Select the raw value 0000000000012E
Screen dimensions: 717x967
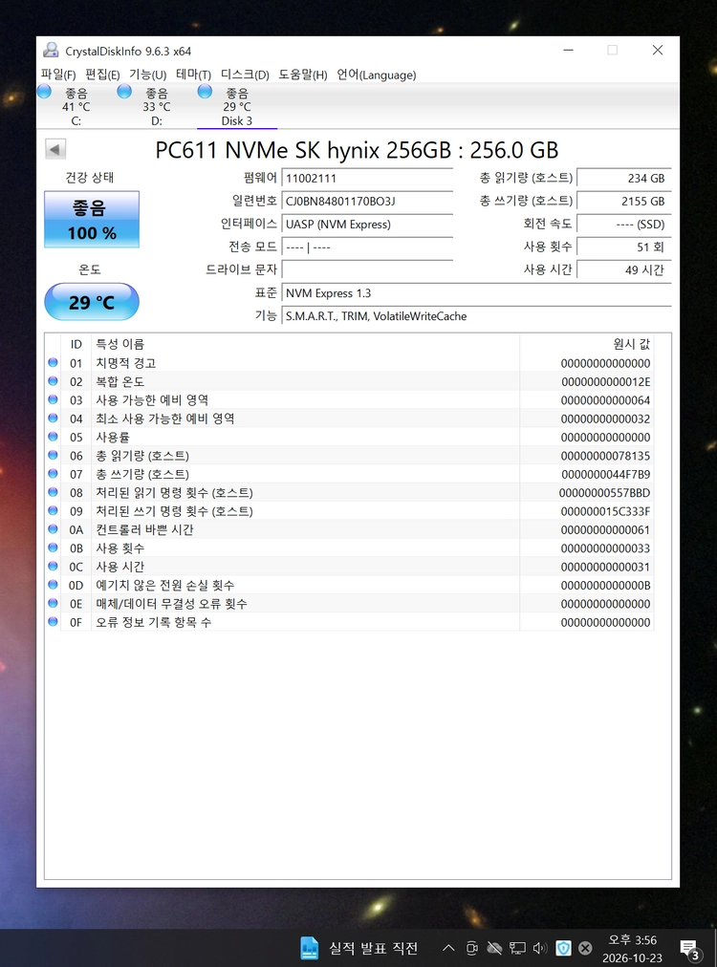click(605, 382)
